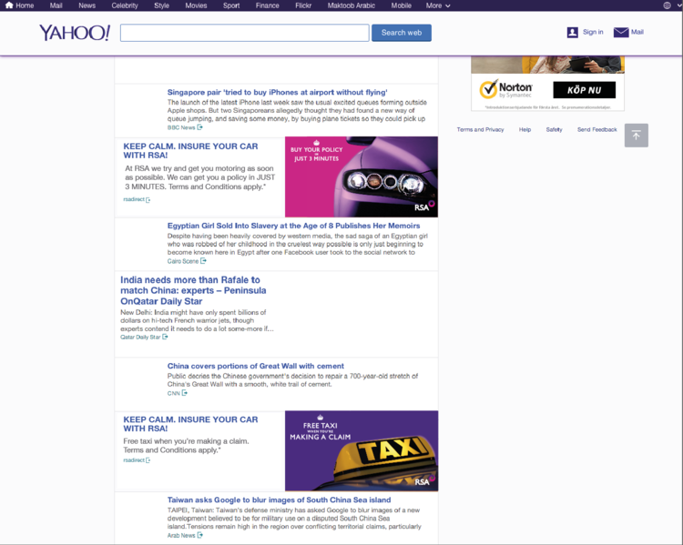Click the Safety footer link

point(554,130)
